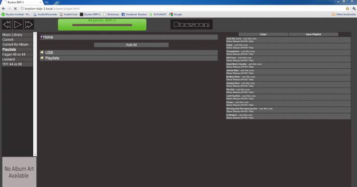Open the Dictionary bookmark
The height and width of the screenshot is (187, 357).
(x=111, y=14)
